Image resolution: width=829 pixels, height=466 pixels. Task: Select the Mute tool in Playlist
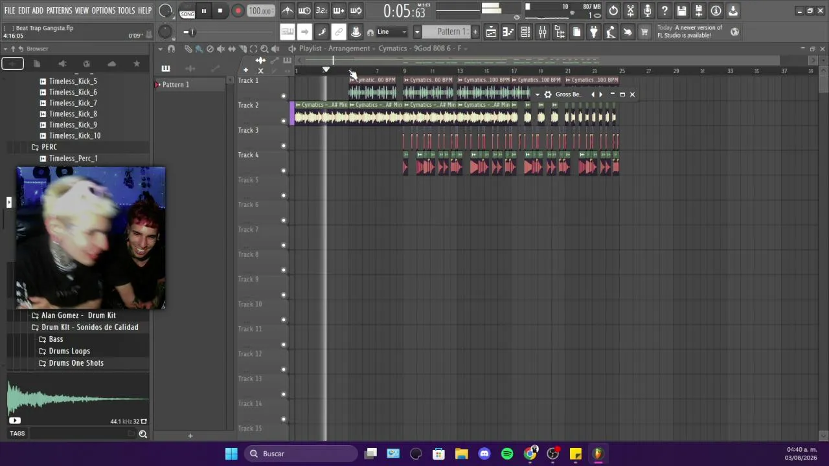pos(221,49)
